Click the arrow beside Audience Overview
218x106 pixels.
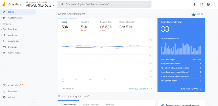tap(151, 89)
